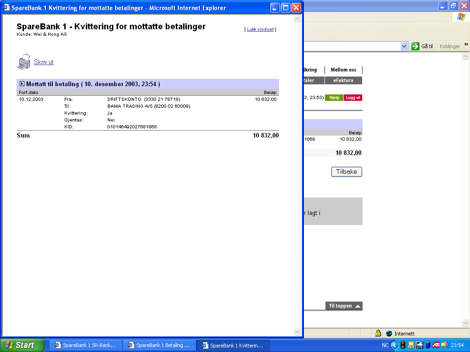The width and height of the screenshot is (470, 352).
Task: Click the Internett zone globe icon
Action: [x=389, y=333]
